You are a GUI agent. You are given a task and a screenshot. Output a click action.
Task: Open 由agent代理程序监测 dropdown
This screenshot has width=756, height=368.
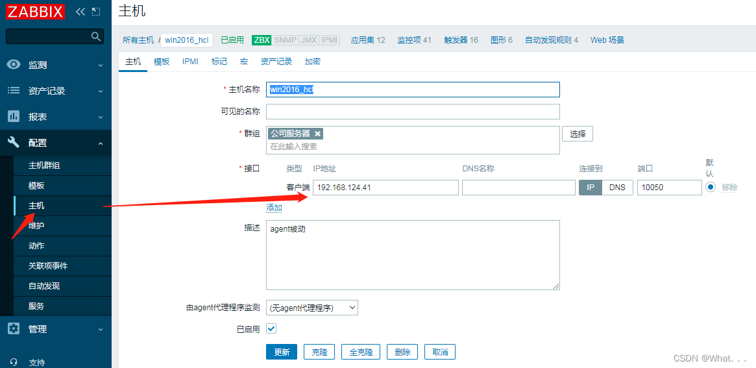click(312, 307)
